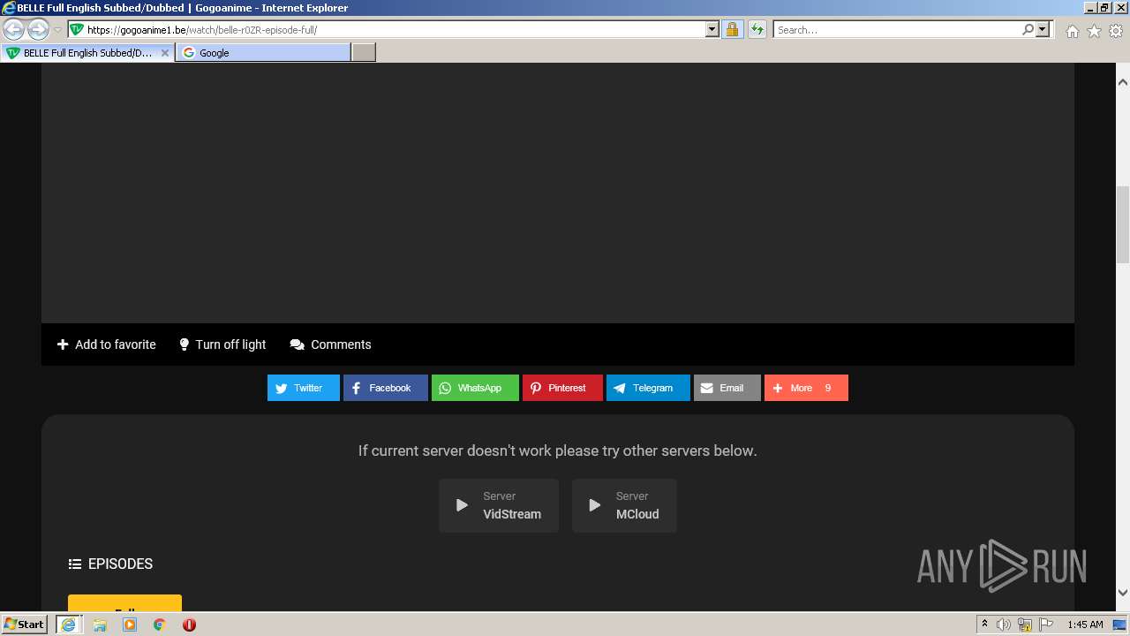Image resolution: width=1130 pixels, height=636 pixels.
Task: Click the volume speaker tray icon
Action: (x=1004, y=625)
